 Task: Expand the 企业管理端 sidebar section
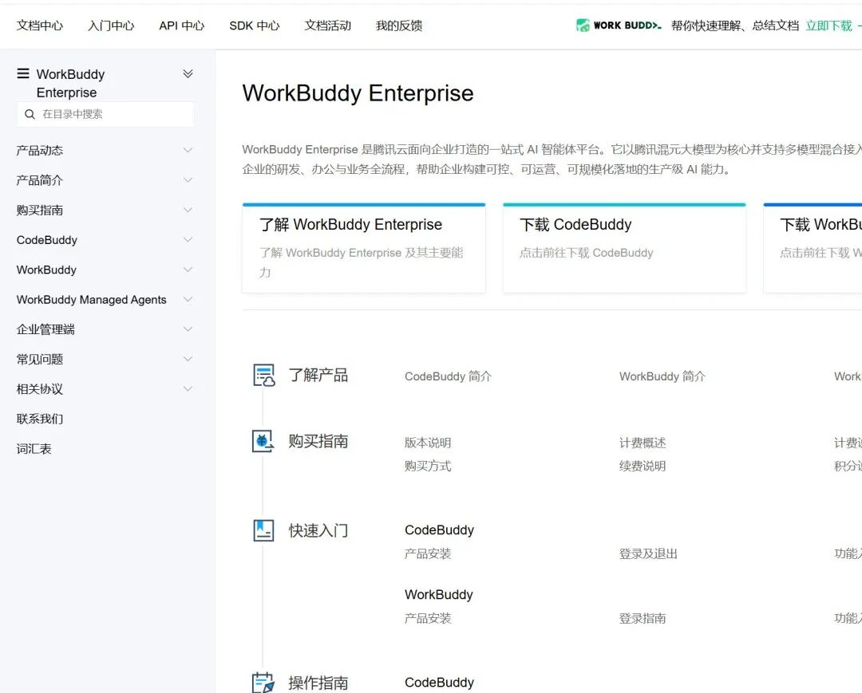click(188, 329)
